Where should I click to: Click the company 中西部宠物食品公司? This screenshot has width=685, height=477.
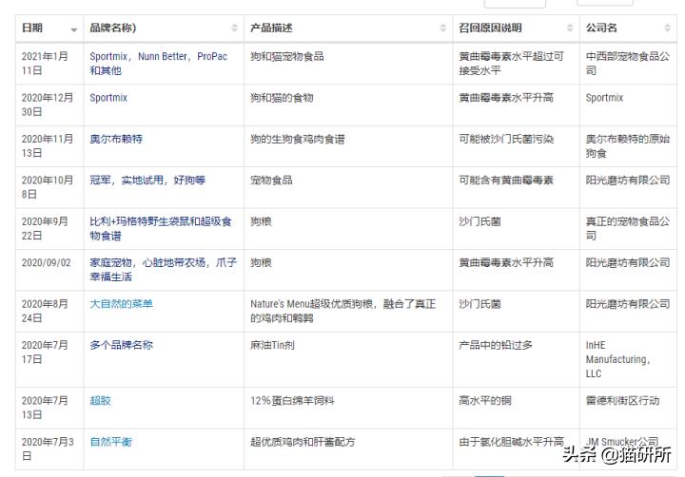(628, 64)
